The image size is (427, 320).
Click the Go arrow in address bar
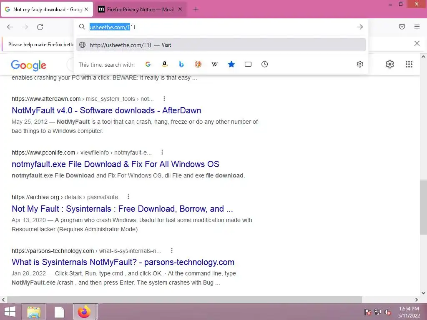coord(360,27)
